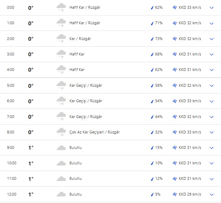Image resolution: width=221 pixels, height=203 pixels.
Task: Toggle the 12:00 row details chevron
Action: click(x=211, y=194)
